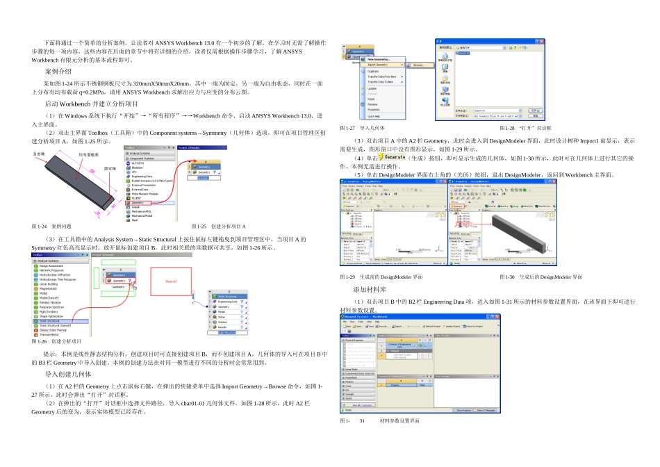Select the Model cell icon in system B
The height and width of the screenshot is (467, 660).
215,311
